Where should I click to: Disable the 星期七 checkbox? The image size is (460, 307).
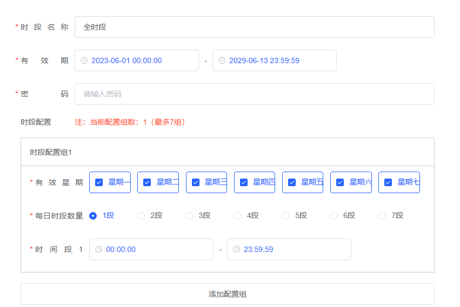pos(388,182)
